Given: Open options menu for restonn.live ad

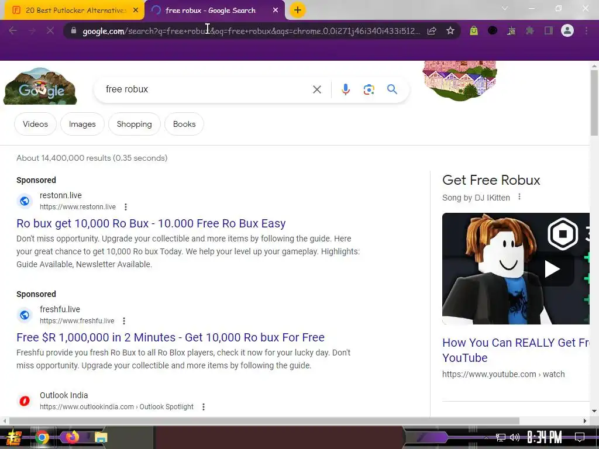Looking at the screenshot, I should click(126, 207).
